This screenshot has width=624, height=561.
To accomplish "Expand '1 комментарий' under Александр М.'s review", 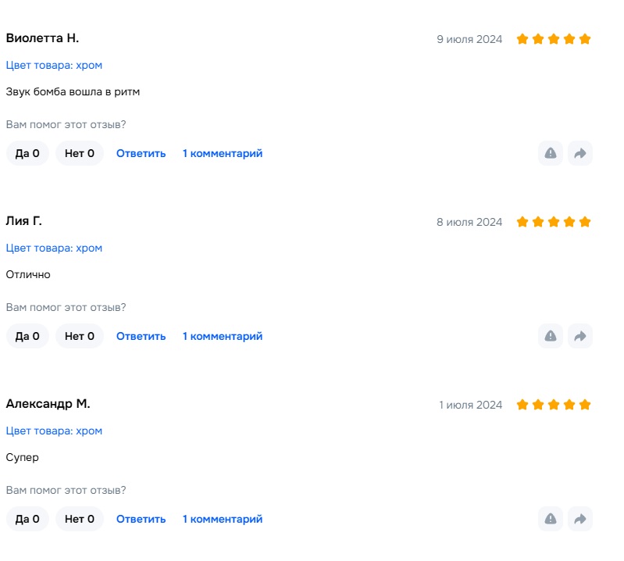I will 223,519.
